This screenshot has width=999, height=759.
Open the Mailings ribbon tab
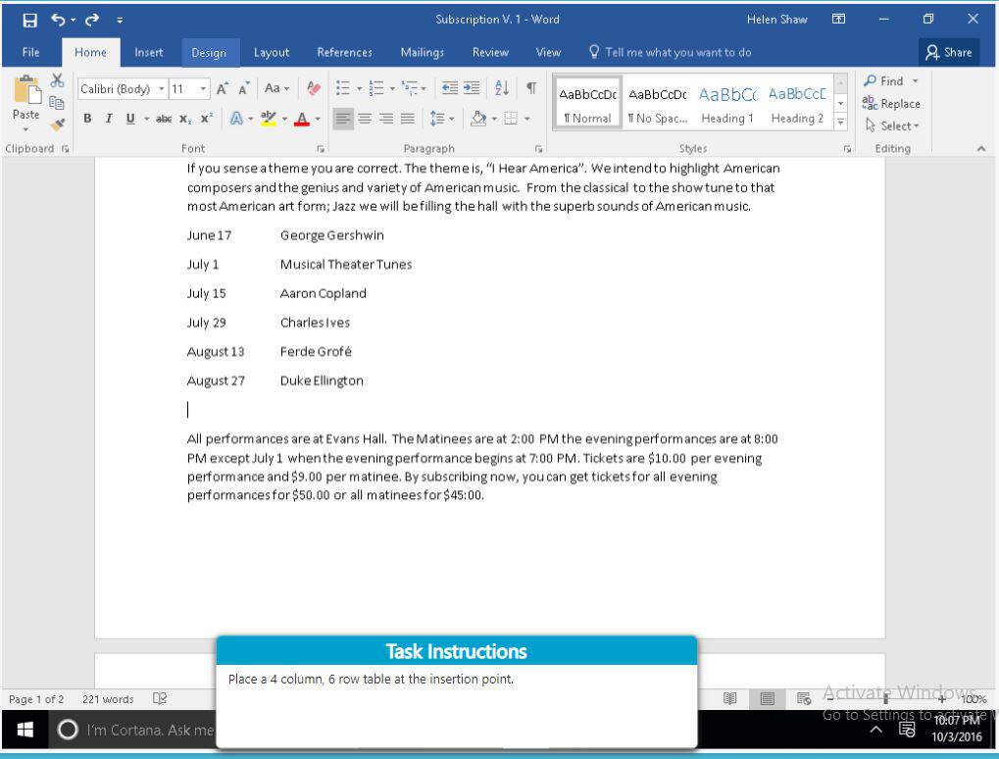tap(422, 52)
